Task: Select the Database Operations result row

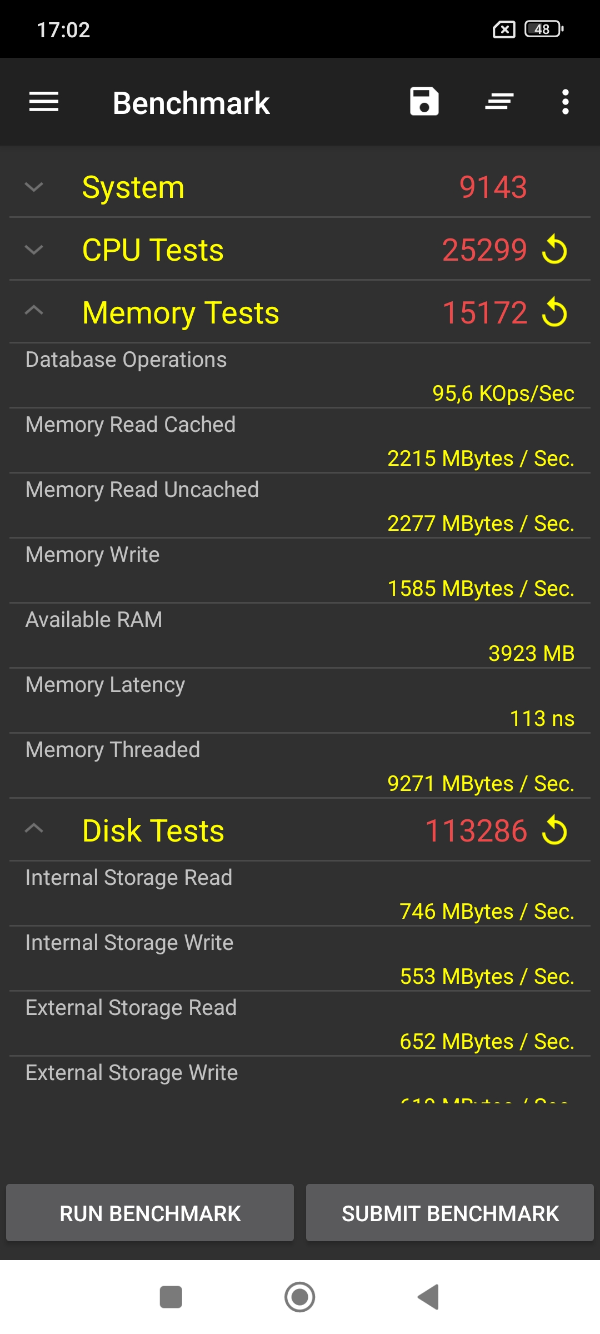Action: [300, 376]
